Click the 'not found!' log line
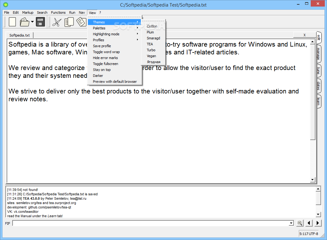The width and height of the screenshot is (327, 240). (x=23, y=190)
